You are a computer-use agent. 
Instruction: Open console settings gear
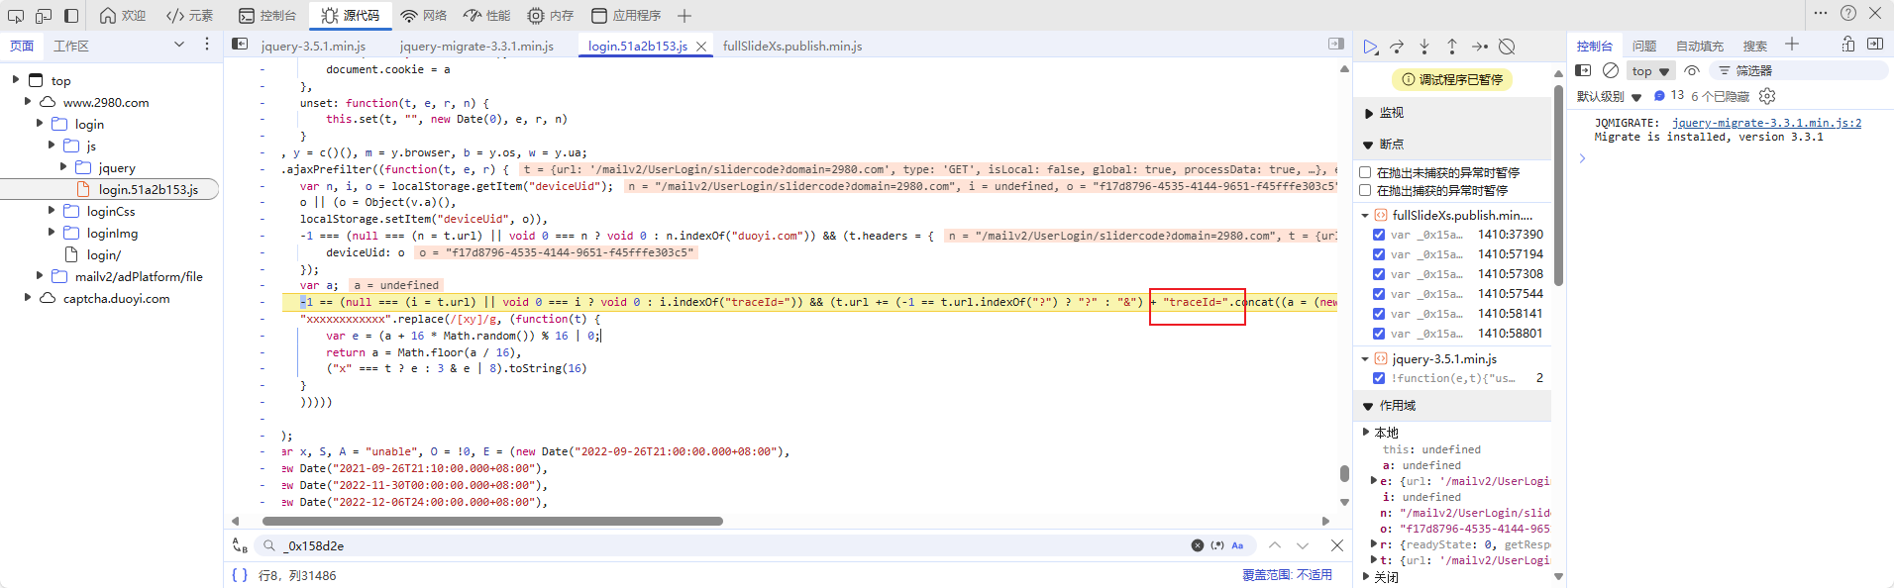click(1767, 96)
